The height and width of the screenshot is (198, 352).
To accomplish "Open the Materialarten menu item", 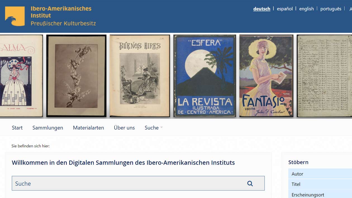I will [x=88, y=128].
